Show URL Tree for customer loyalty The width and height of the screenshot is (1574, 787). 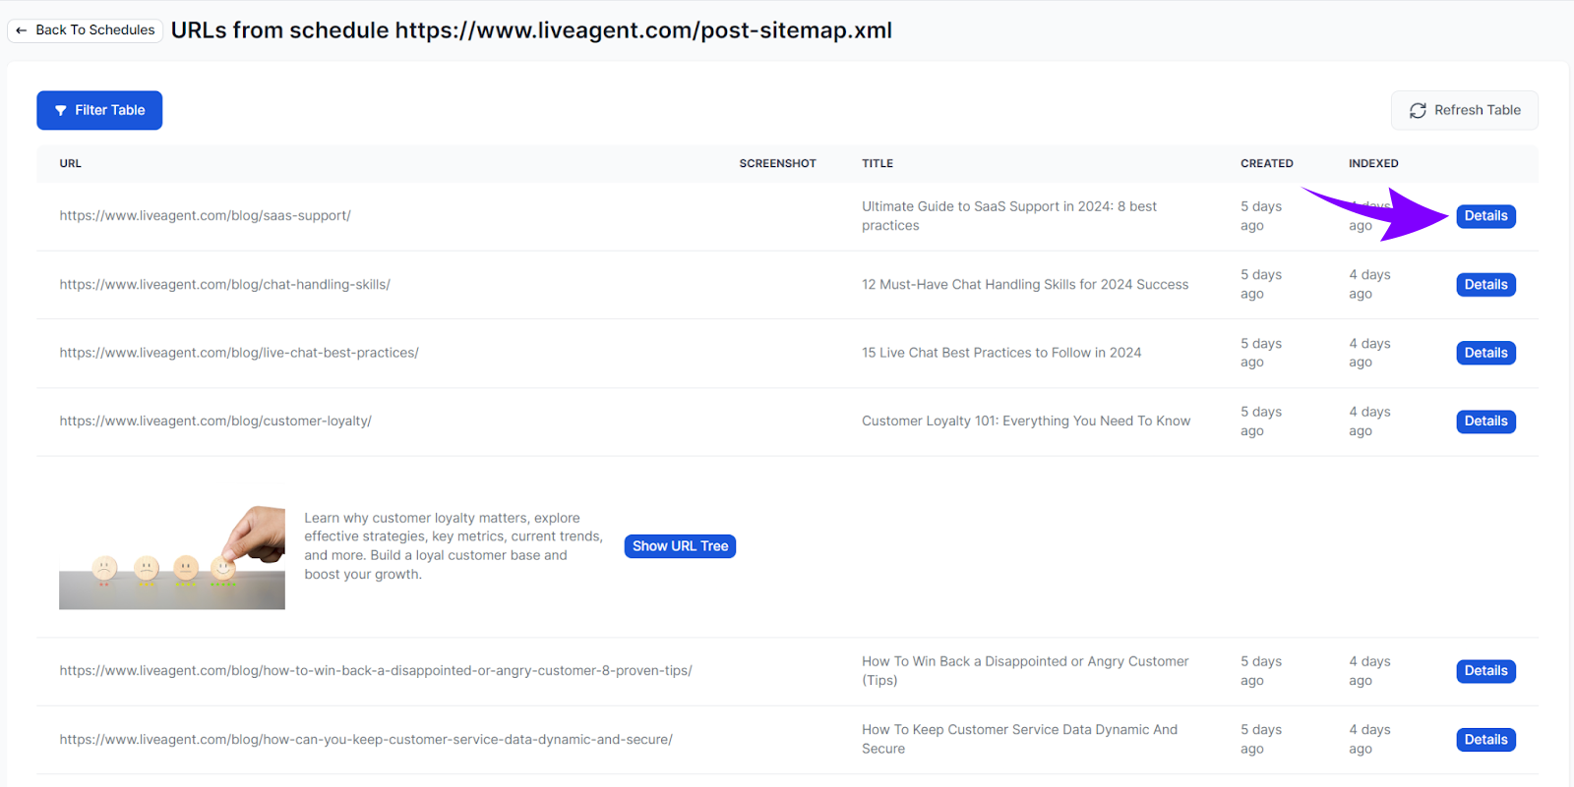(680, 546)
